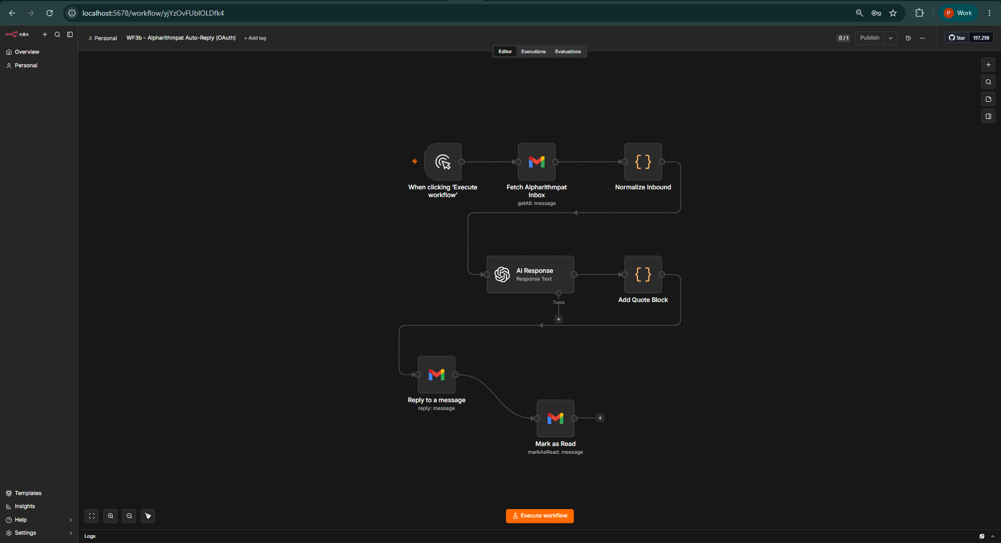The image size is (1001, 543).
Task: Click the GitHub Star button
Action: coord(957,38)
